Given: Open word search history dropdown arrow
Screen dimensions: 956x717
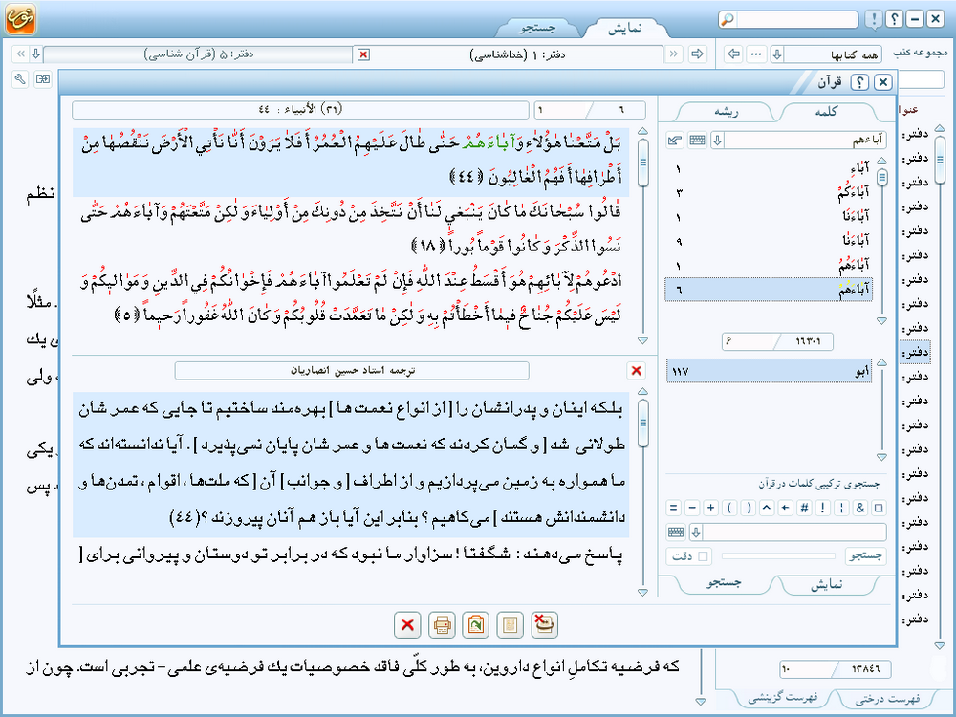Looking at the screenshot, I should [718, 141].
